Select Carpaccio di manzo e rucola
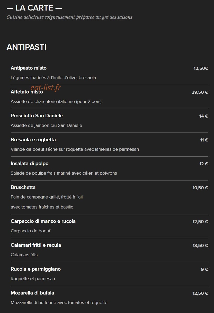The image size is (214, 313). pyautogui.click(x=43, y=221)
